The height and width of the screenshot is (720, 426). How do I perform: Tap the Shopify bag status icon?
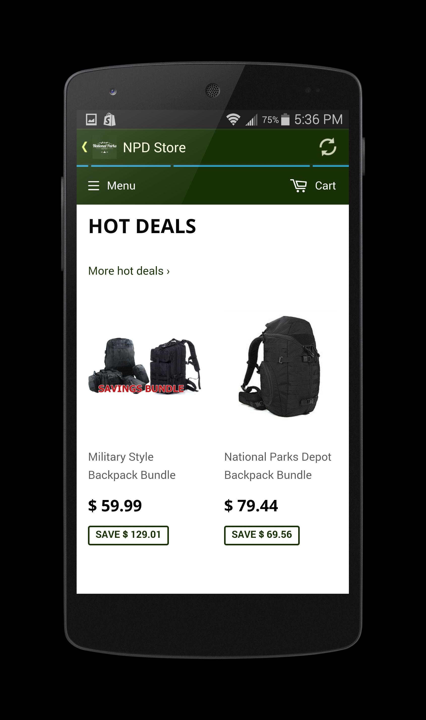coord(109,119)
